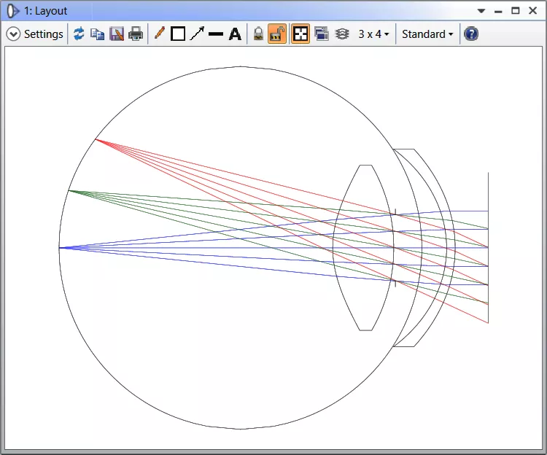
Task: Toggle the zoom-to-fit frame button
Action: (x=300, y=34)
